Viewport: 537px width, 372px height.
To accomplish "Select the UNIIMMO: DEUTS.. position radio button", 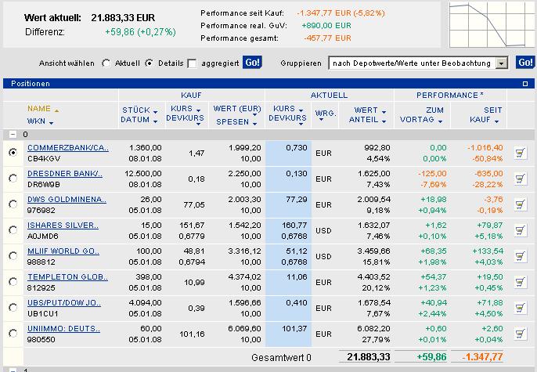I will (x=13, y=333).
